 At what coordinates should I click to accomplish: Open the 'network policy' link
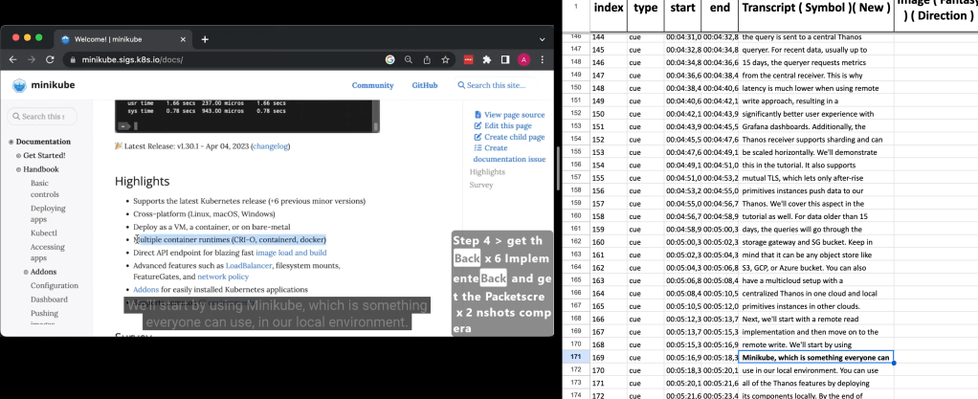pos(223,277)
